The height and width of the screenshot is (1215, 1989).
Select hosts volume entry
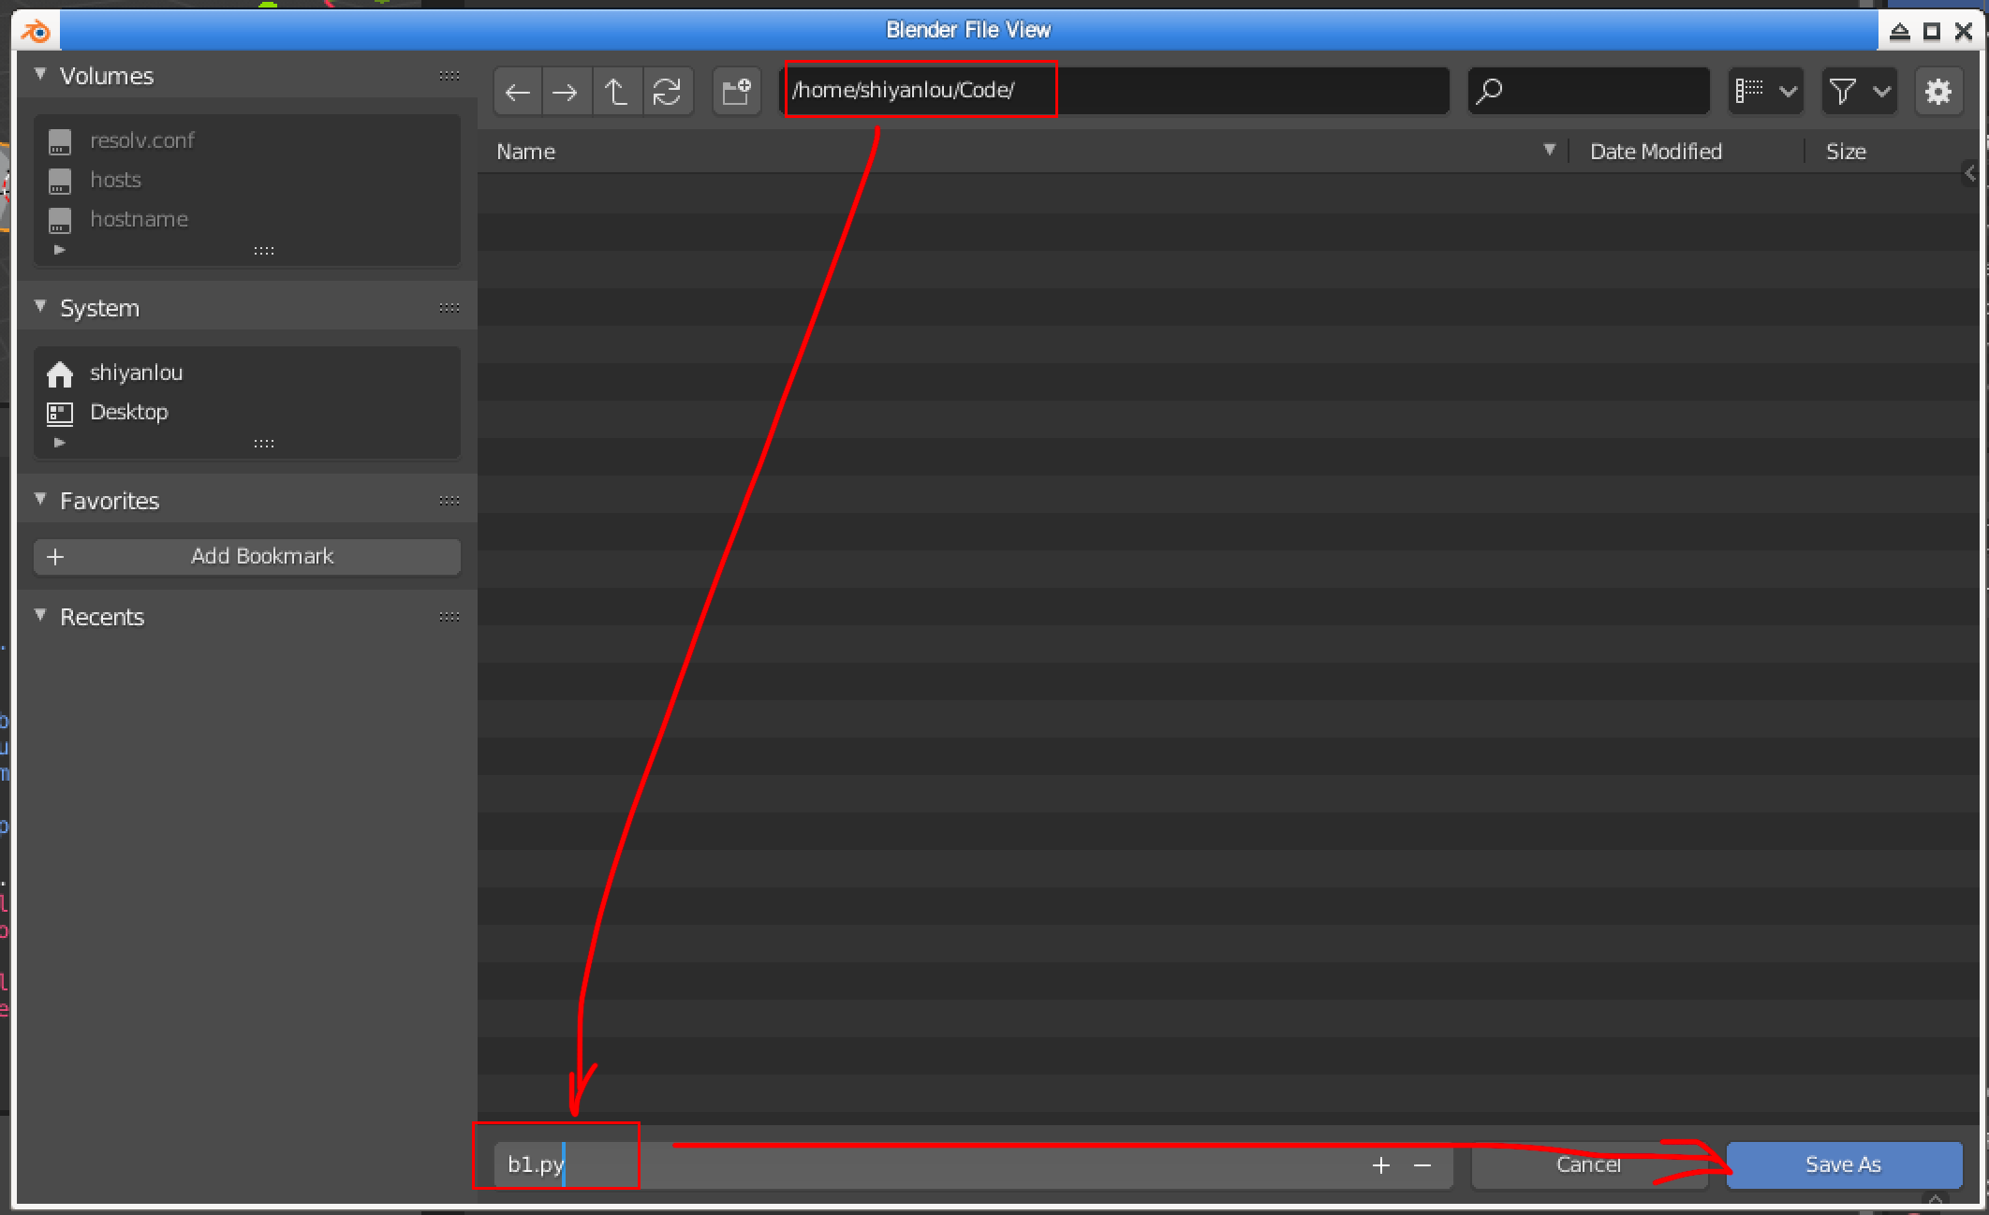click(x=247, y=180)
